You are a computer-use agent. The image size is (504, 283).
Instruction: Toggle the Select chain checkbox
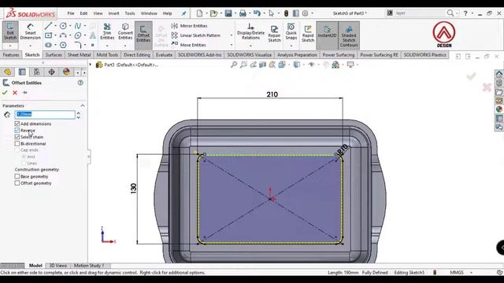pos(17,137)
